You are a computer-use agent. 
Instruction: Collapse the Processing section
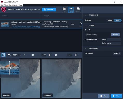pos(86,15)
